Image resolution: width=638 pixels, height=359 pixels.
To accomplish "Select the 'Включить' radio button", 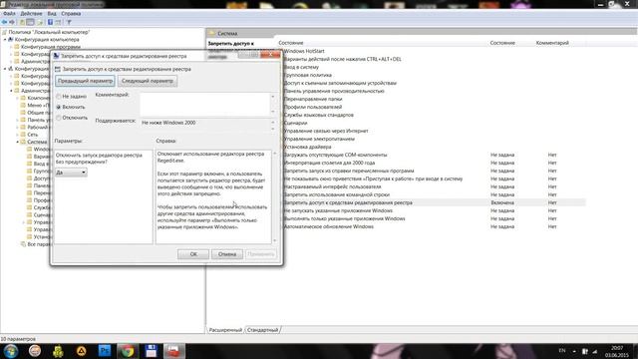I will (x=59, y=107).
